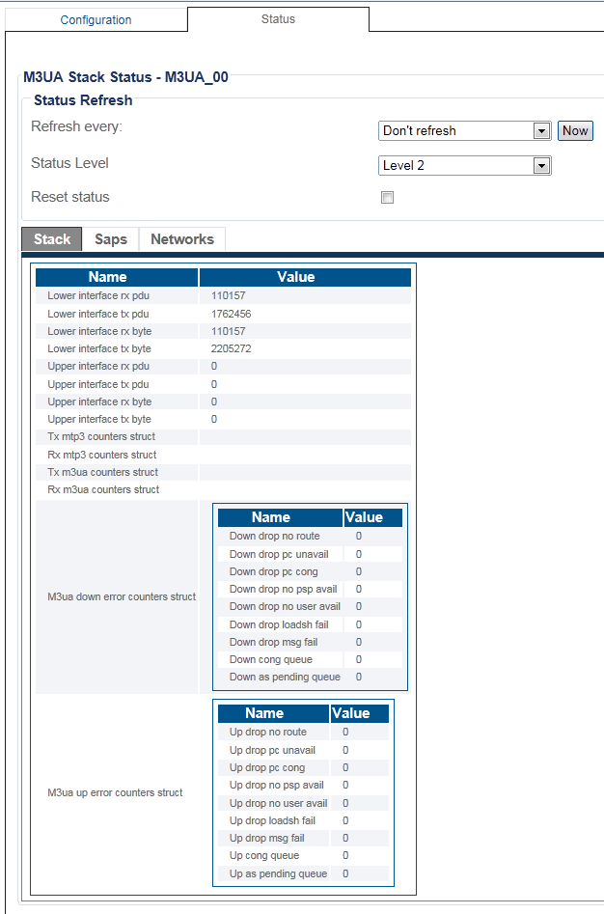Click the Now refresh button
This screenshot has width=604, height=914.
(x=575, y=130)
